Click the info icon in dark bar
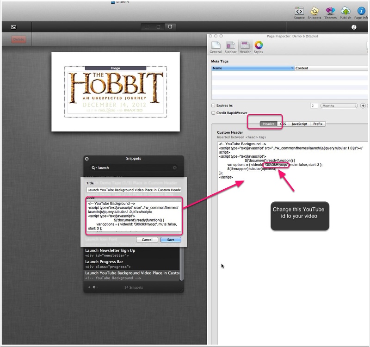370x347 pixels. click(354, 27)
